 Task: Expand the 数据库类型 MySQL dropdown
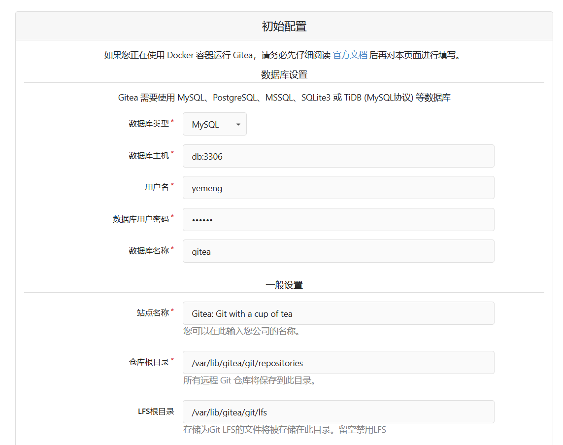click(214, 124)
